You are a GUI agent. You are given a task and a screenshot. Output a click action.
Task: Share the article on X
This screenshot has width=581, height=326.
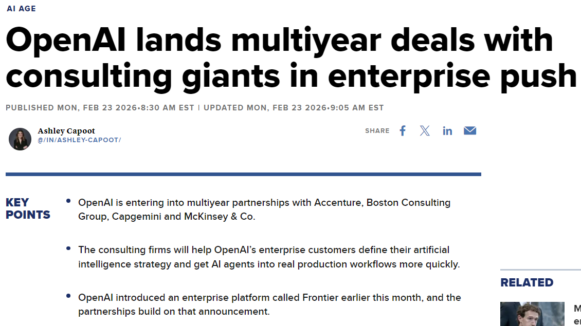click(425, 131)
